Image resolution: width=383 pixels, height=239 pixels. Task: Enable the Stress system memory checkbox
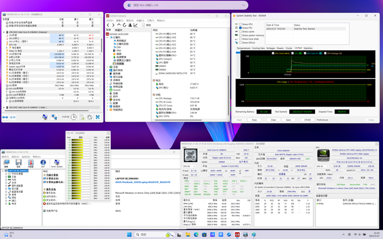coord(240,35)
